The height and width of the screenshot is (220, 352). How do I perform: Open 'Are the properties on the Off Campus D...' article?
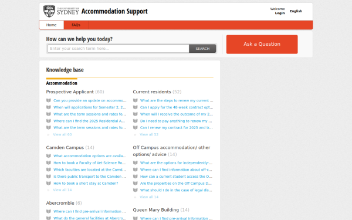click(176, 183)
